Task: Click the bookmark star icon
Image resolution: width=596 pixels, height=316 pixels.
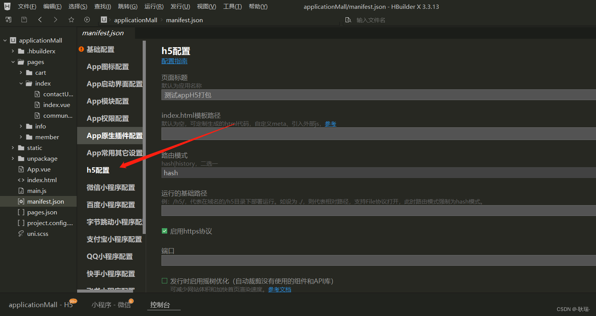Action: pyautogui.click(x=71, y=20)
